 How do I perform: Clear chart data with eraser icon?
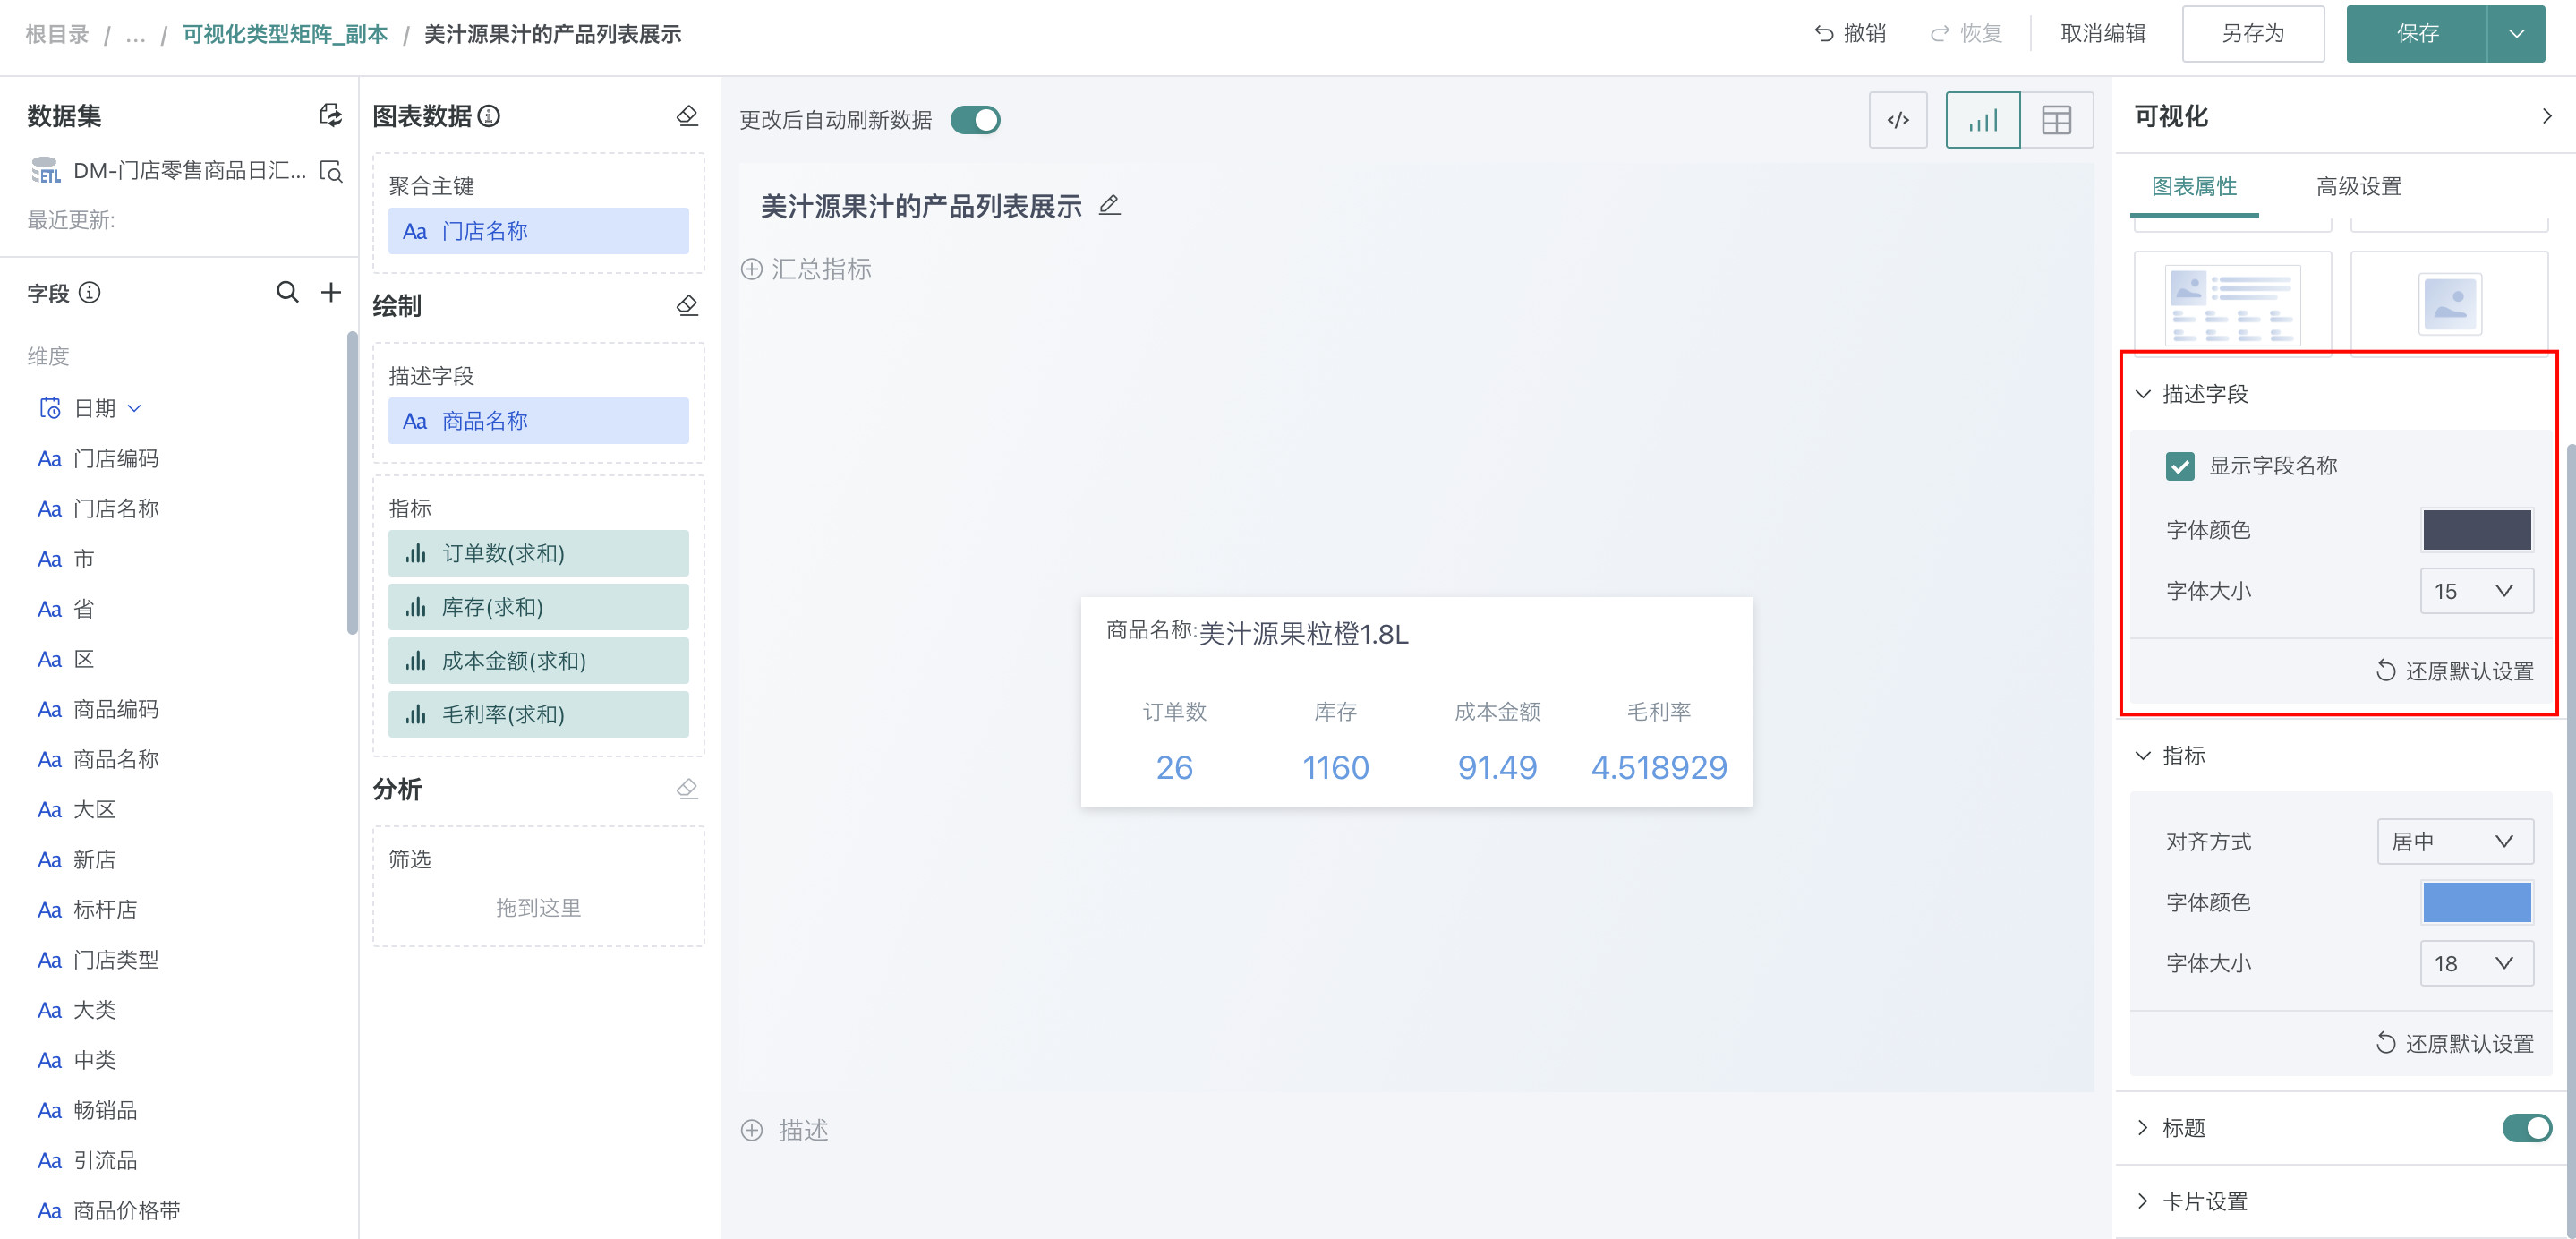[x=687, y=116]
